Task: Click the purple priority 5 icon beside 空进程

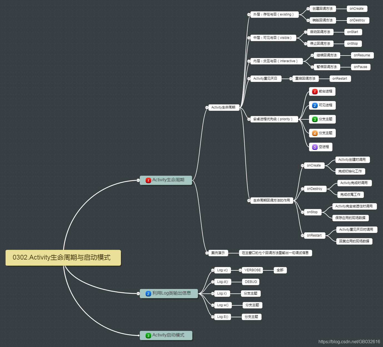Action: pyautogui.click(x=315, y=147)
